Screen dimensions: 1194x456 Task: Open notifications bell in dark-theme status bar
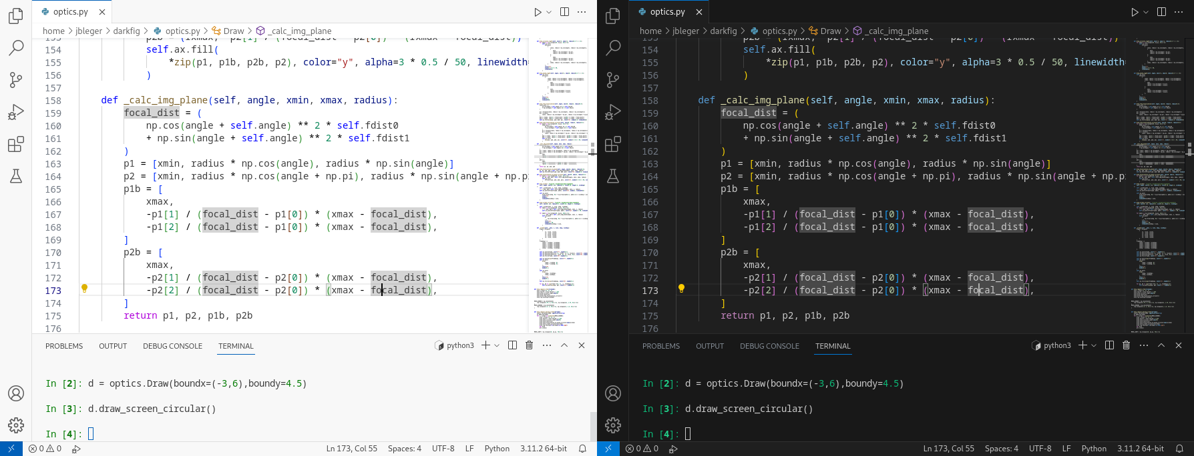tap(1179, 449)
